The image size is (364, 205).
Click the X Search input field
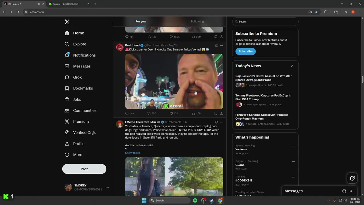click(265, 22)
